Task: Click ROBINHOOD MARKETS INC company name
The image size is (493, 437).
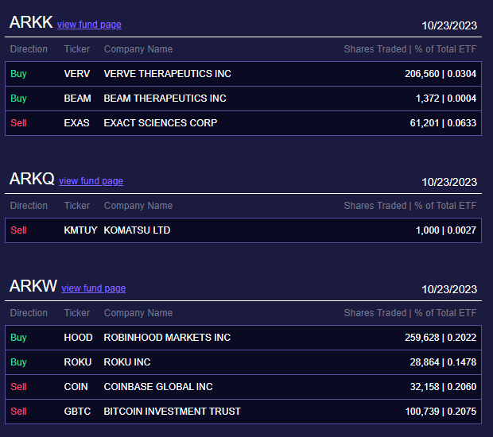Action: click(167, 338)
